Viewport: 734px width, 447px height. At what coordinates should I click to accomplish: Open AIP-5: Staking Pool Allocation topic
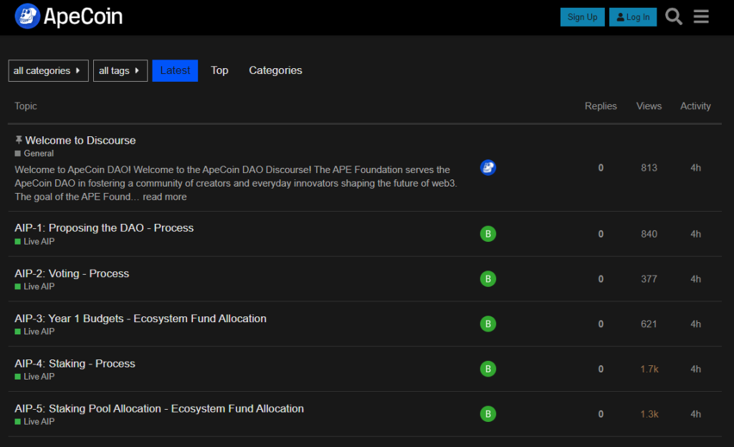pyautogui.click(x=159, y=408)
